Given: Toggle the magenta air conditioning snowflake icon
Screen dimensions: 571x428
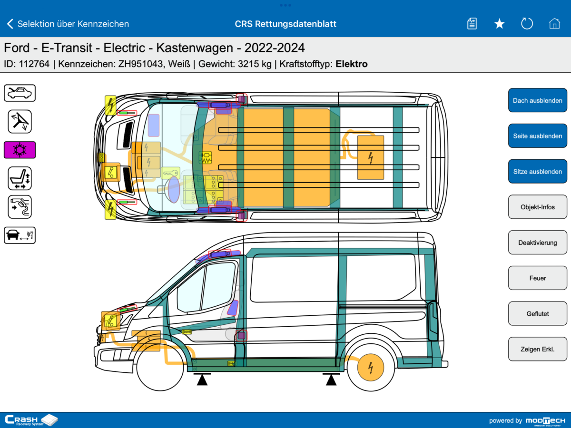Looking at the screenshot, I should click(x=20, y=150).
